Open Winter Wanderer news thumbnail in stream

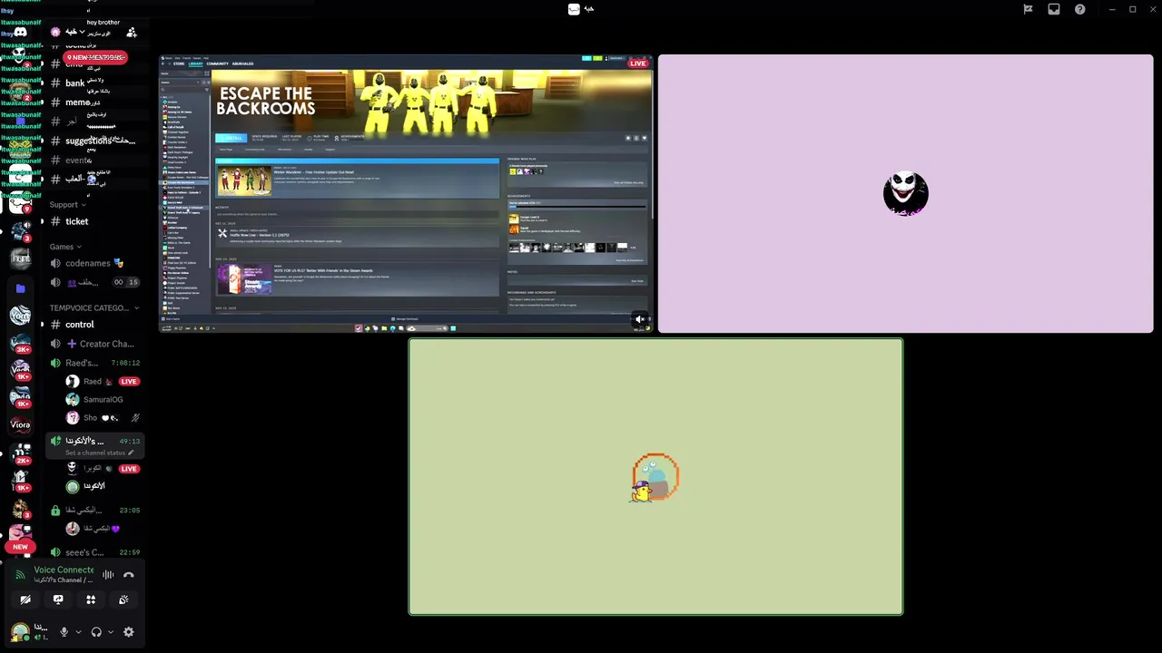click(244, 180)
